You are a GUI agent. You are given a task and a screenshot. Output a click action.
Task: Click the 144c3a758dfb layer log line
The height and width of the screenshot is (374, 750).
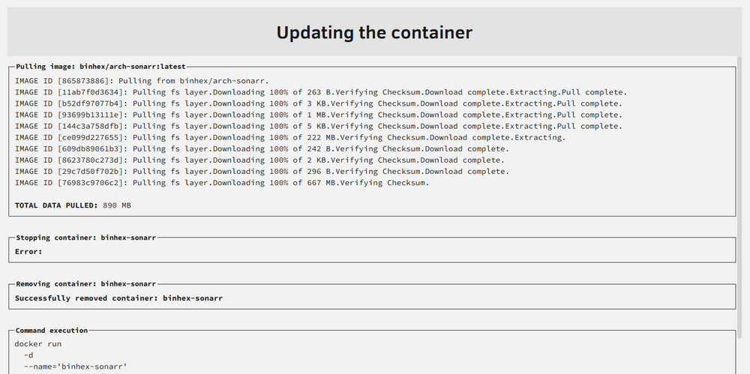[319, 126]
